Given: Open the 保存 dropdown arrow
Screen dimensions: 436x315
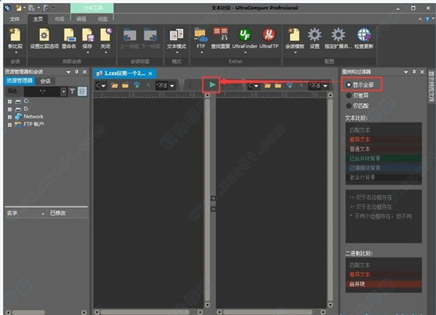Looking at the screenshot, I should point(88,52).
